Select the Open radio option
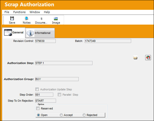 (x=38, y=115)
